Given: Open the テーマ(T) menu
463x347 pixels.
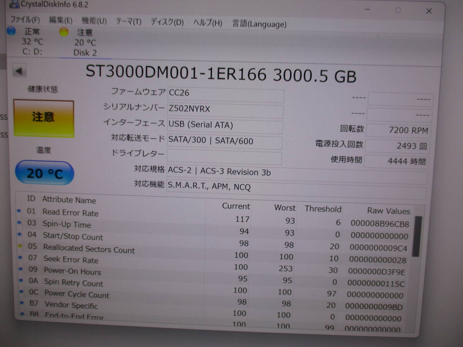Looking at the screenshot, I should (x=128, y=22).
